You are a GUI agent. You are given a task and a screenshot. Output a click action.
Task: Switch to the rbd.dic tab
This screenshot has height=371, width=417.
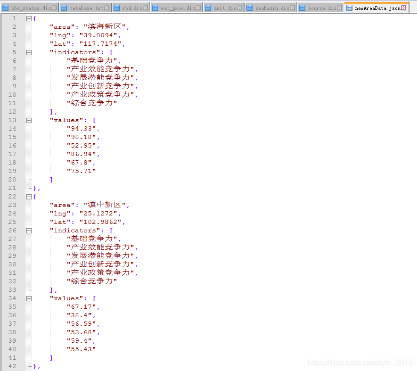(131, 8)
